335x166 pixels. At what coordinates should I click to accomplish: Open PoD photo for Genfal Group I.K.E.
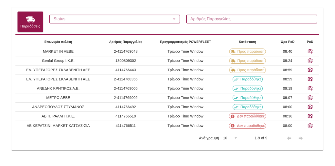pos(310,60)
